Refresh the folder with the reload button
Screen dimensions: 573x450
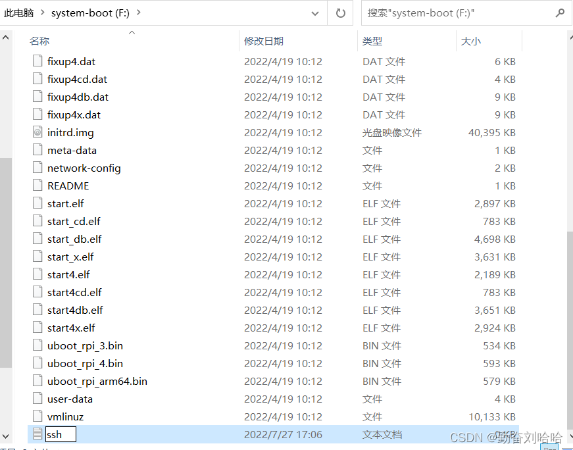click(x=340, y=13)
